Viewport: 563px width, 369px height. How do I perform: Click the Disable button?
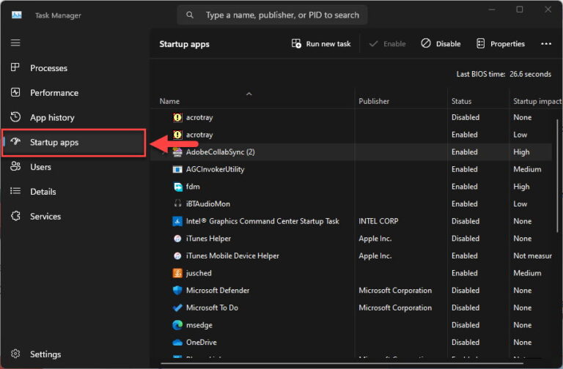(441, 44)
